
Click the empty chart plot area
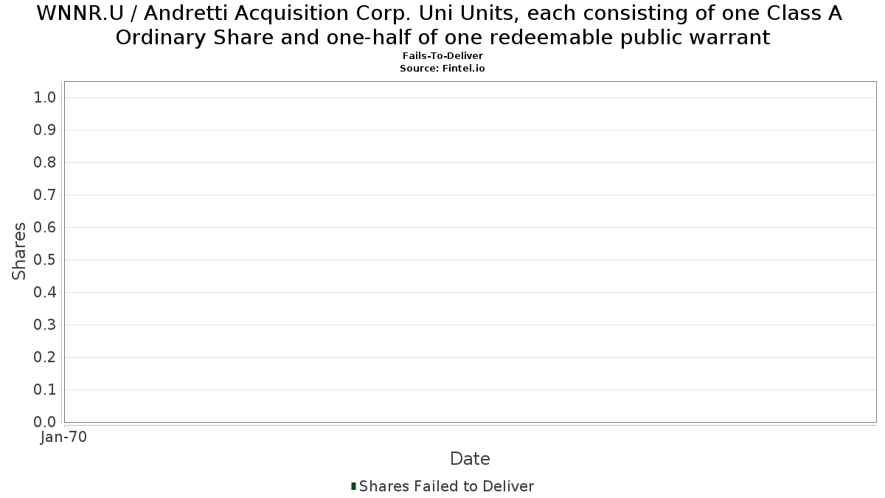point(470,252)
